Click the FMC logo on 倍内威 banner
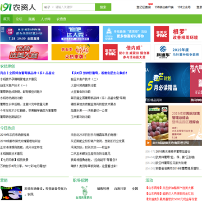This screenshot has width=202, height=202. tap(110, 52)
